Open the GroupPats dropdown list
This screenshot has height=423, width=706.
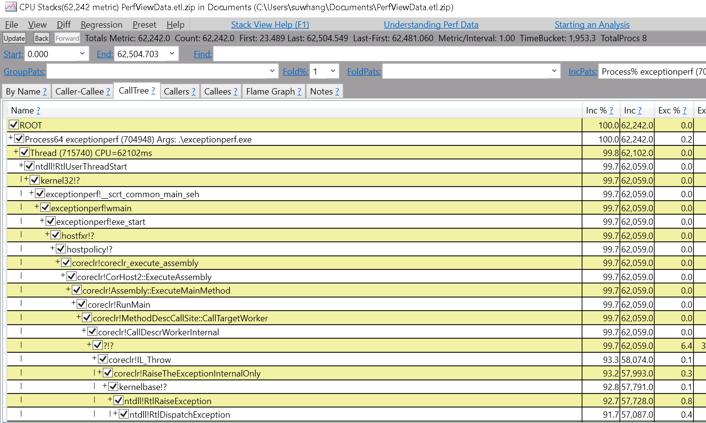[x=271, y=71]
